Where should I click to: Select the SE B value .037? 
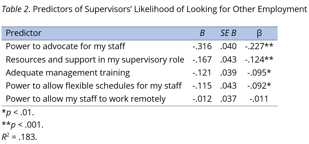[228, 99]
